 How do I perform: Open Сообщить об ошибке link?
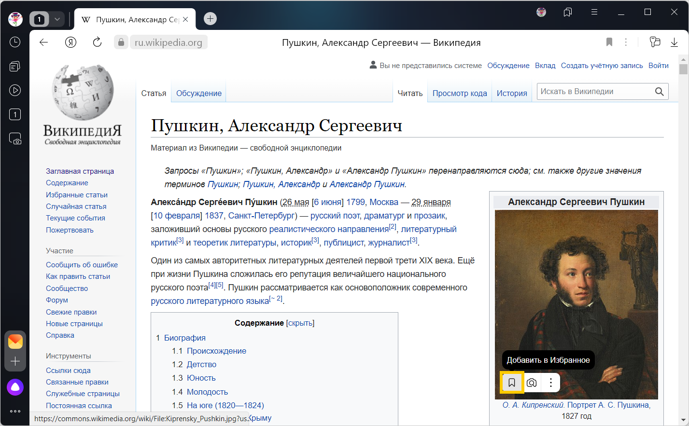(82, 265)
